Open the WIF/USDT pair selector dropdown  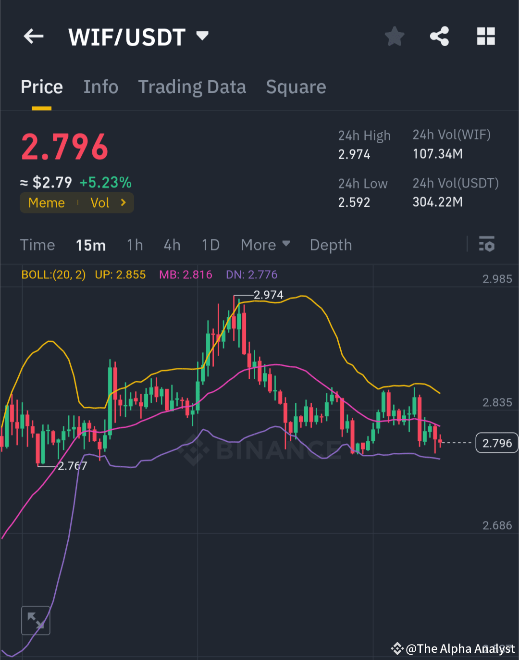click(x=202, y=36)
